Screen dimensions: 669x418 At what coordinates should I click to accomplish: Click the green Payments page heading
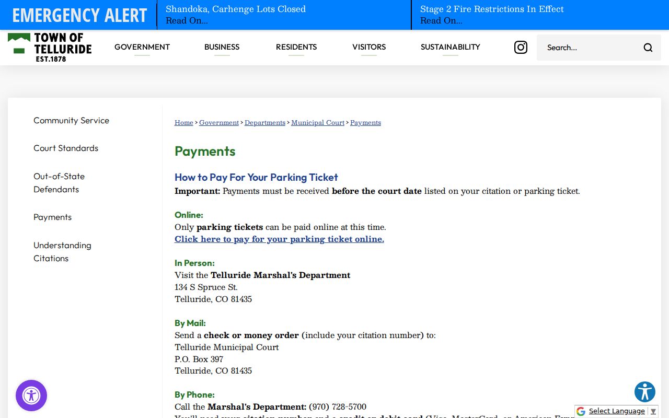(x=205, y=152)
